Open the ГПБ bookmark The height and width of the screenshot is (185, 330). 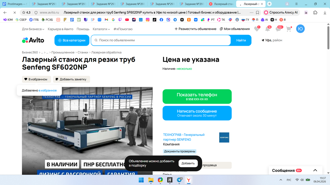pos(34,20)
